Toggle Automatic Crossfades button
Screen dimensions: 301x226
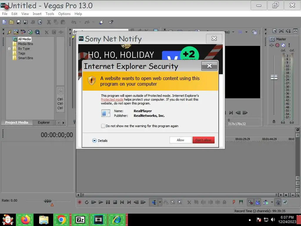(257, 202)
